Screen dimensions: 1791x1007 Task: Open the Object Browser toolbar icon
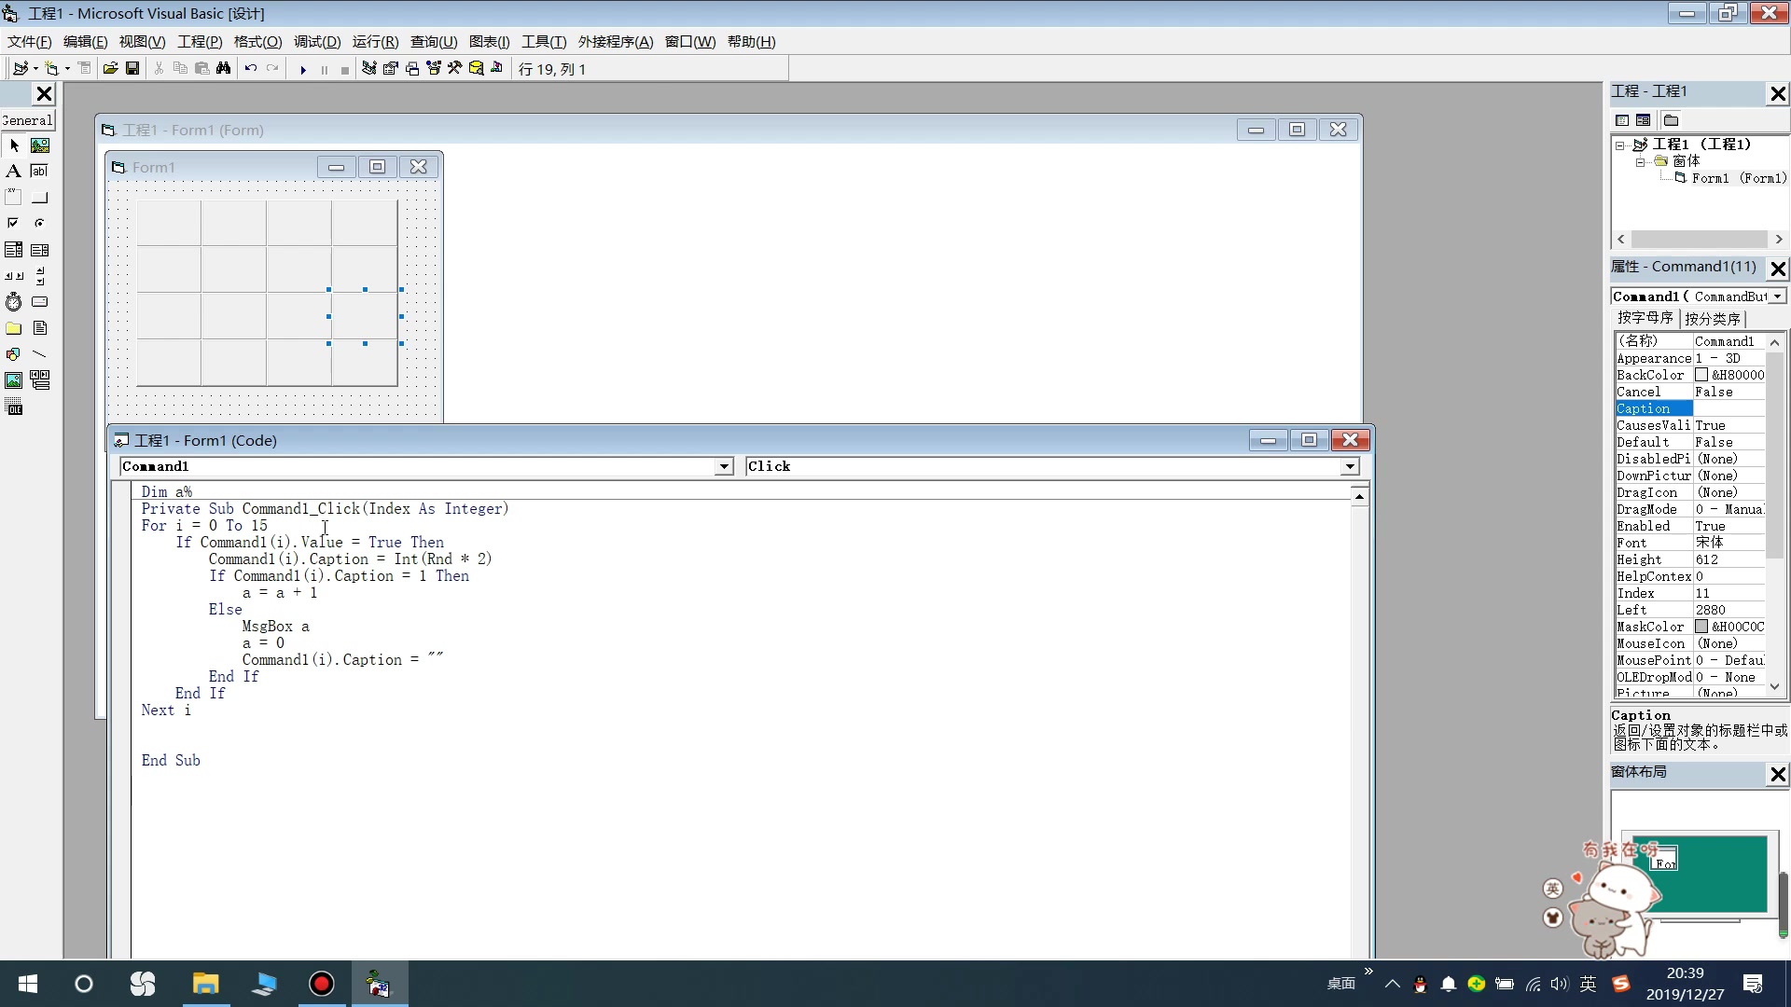434,69
